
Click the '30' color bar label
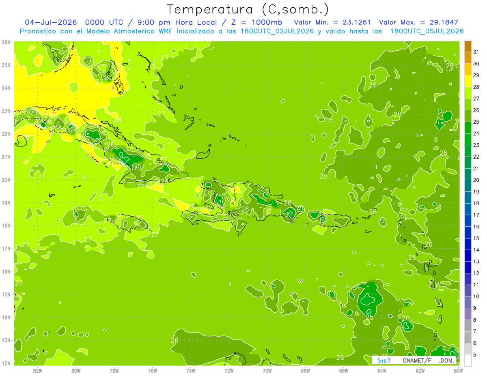tap(476, 64)
